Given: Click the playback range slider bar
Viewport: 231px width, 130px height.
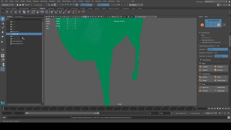Looking at the screenshot, I should click(x=62, y=113).
